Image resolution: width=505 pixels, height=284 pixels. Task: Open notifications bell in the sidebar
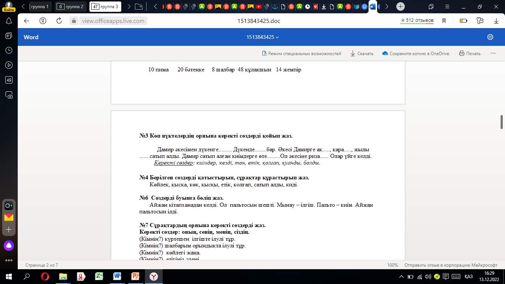9,21
